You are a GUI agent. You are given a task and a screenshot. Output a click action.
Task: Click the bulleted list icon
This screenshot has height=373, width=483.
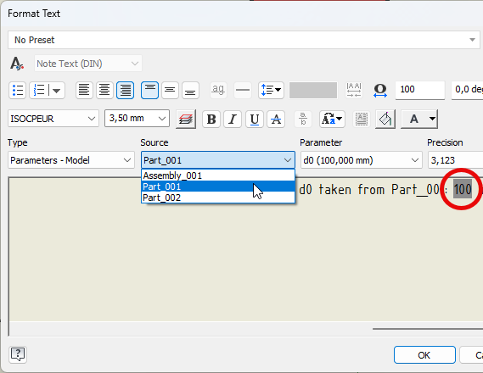(x=17, y=91)
